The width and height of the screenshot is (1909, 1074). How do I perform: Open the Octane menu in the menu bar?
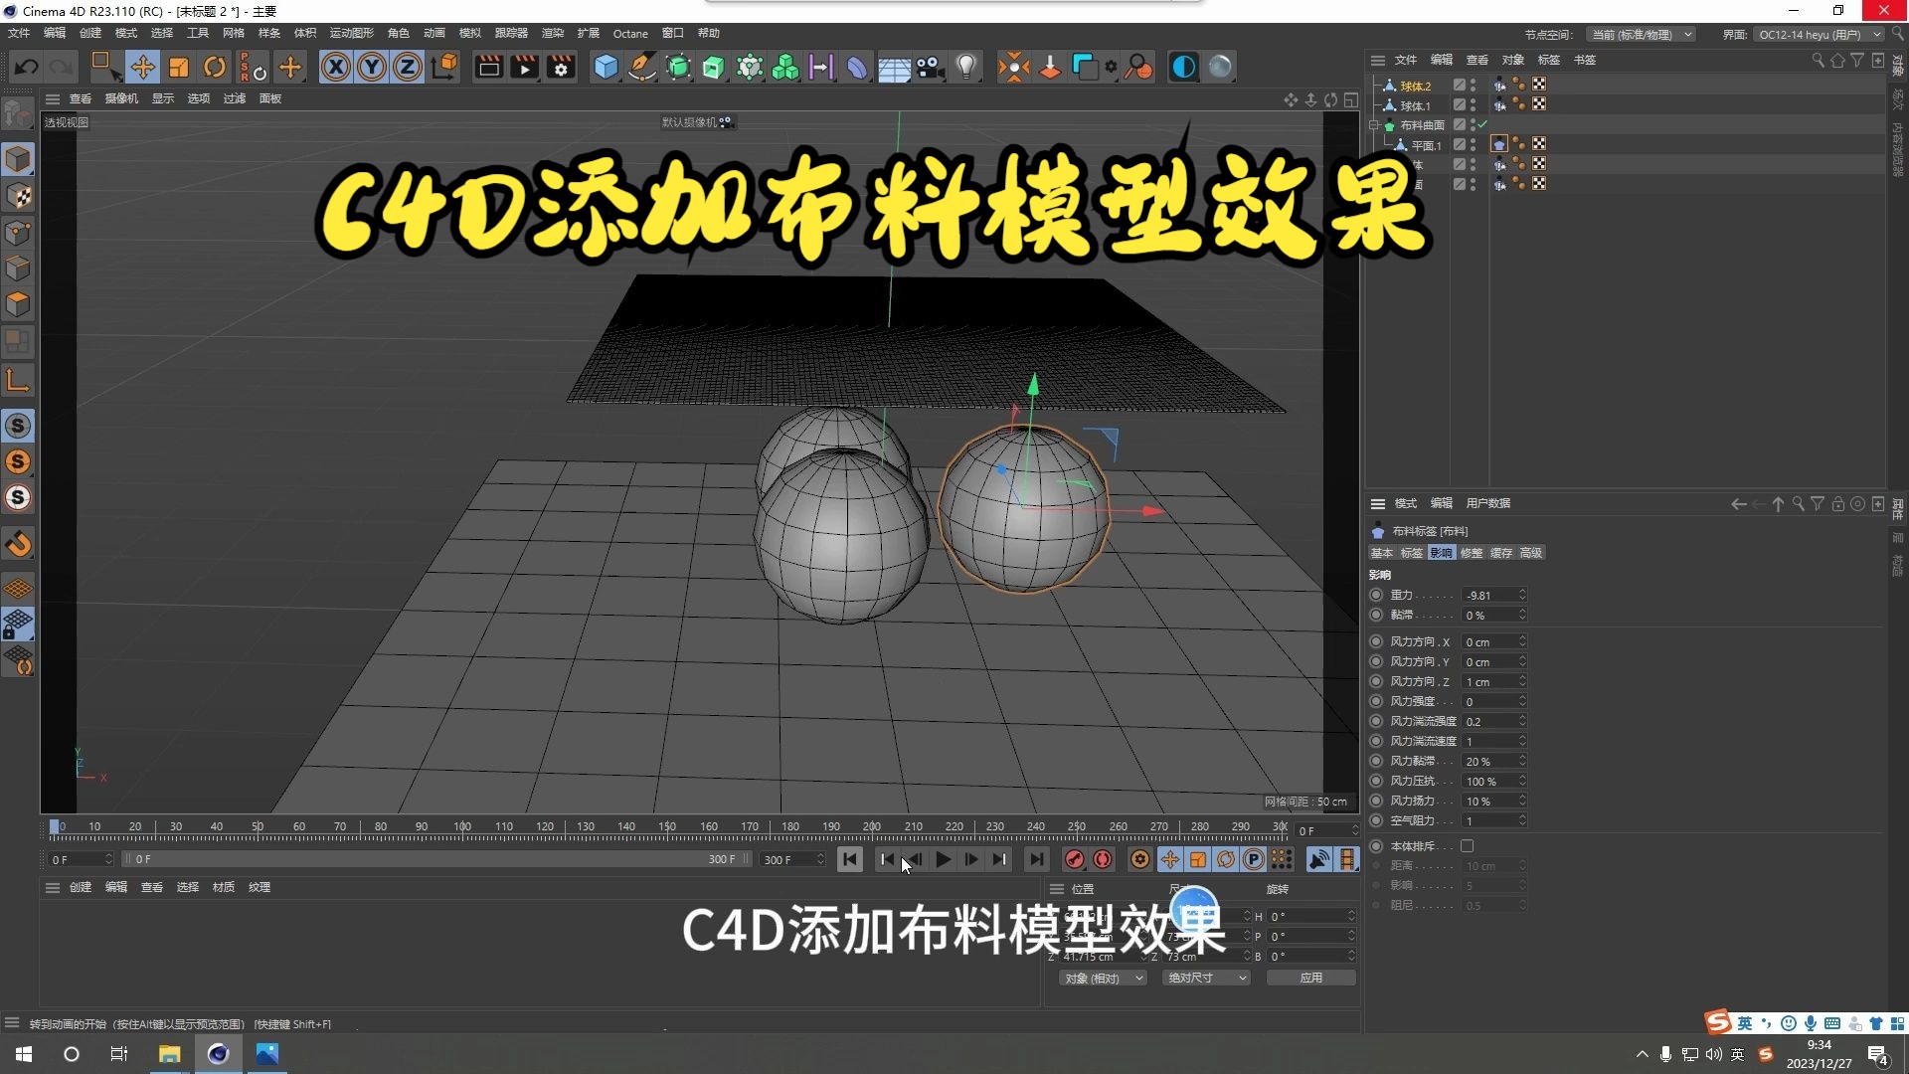tap(630, 33)
